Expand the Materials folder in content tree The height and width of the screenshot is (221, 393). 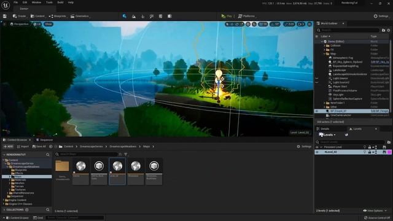(10, 180)
